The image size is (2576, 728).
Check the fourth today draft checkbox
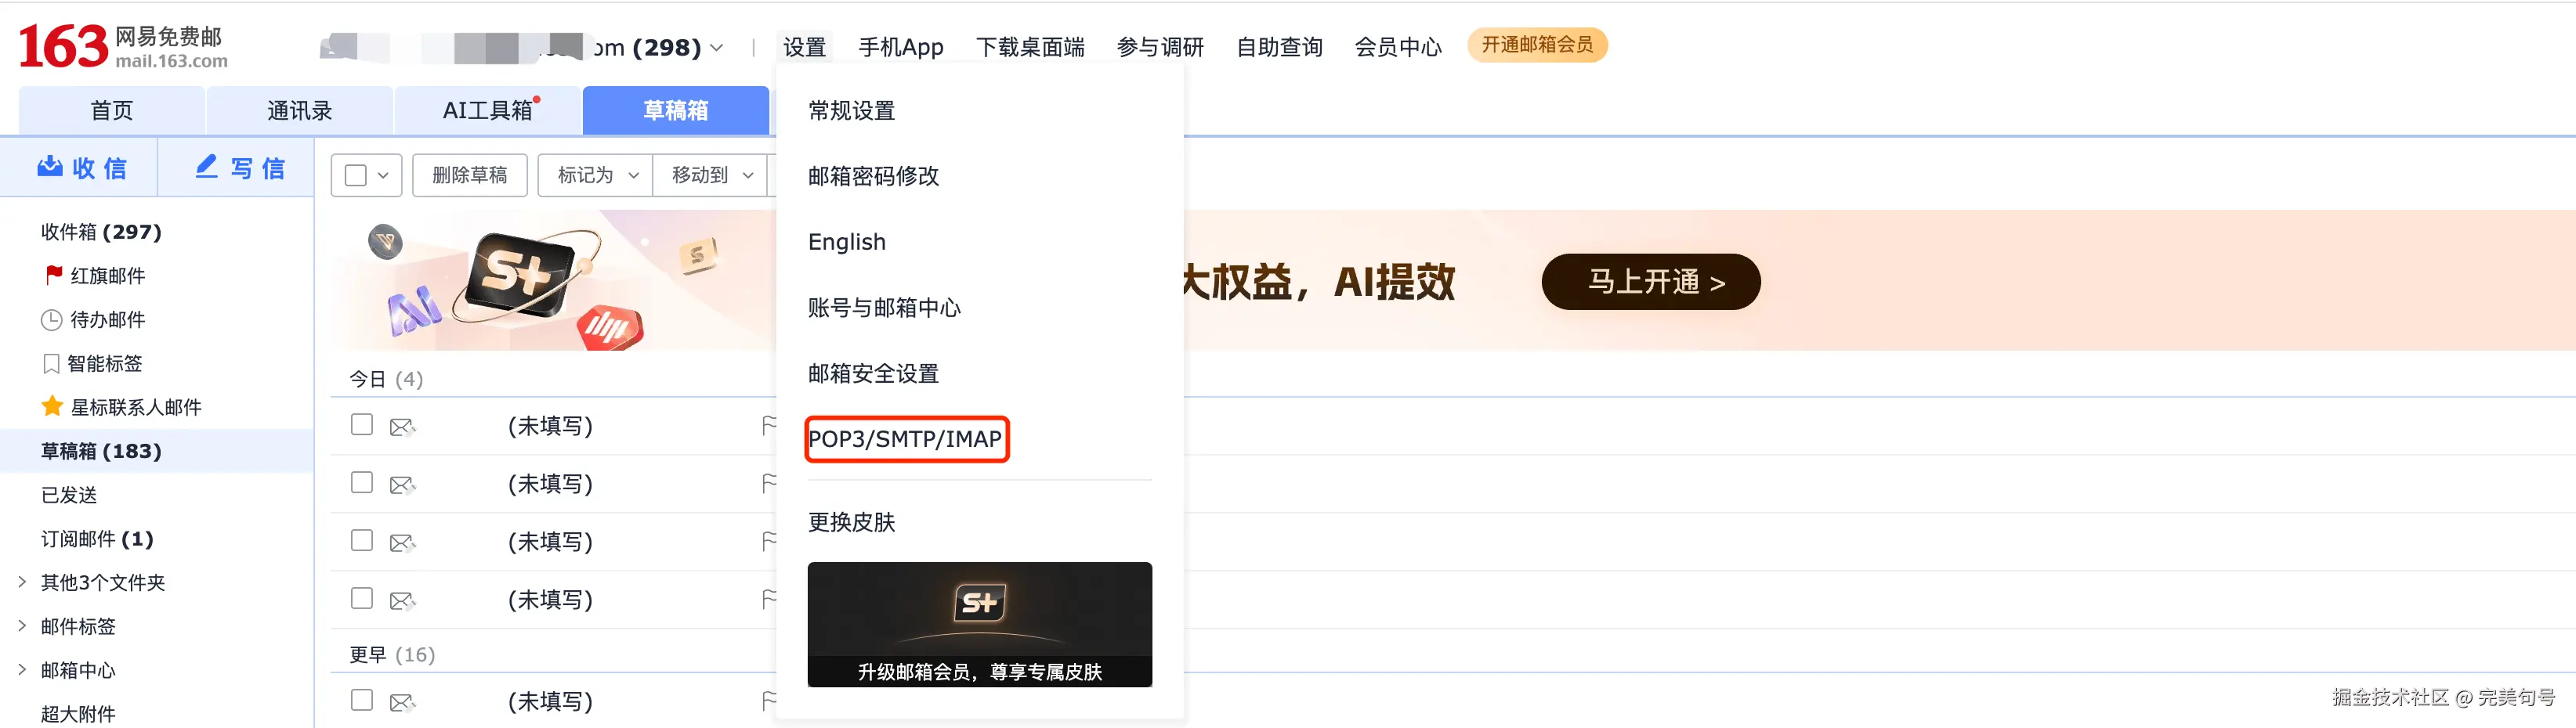pos(362,598)
